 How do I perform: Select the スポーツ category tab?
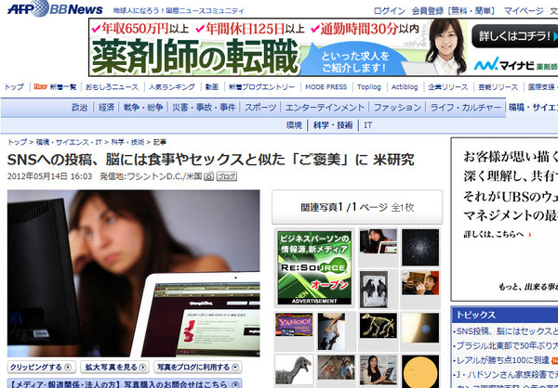[260, 108]
